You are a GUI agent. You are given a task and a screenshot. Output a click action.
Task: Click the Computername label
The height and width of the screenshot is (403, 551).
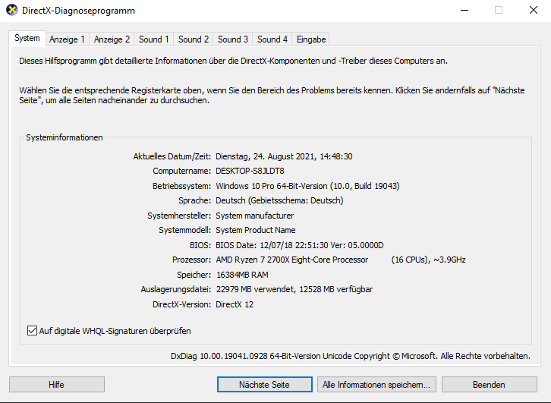click(181, 171)
